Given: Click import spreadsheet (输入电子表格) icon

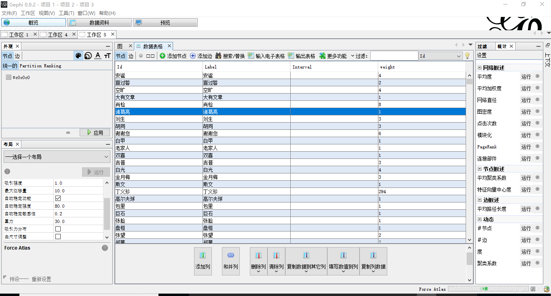Looking at the screenshot, I should 251,56.
